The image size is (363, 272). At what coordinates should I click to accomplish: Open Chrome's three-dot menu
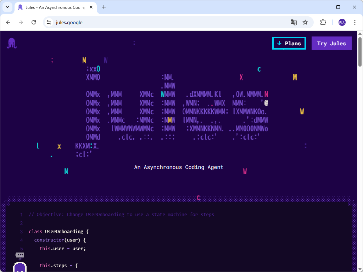point(355,22)
